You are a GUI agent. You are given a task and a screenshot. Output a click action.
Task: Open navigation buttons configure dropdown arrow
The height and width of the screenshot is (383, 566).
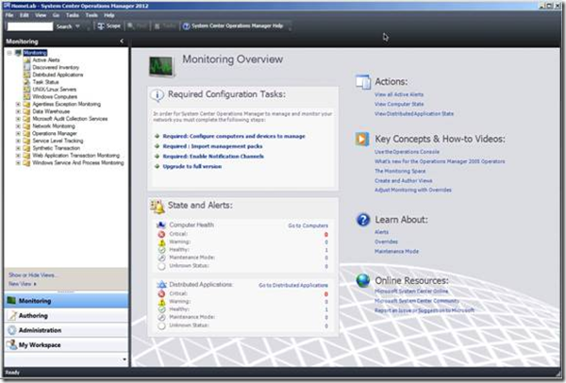(125, 359)
